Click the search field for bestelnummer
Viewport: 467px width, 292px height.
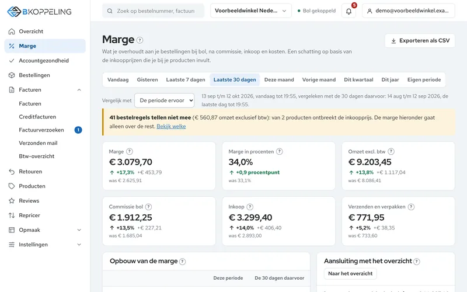153,11
